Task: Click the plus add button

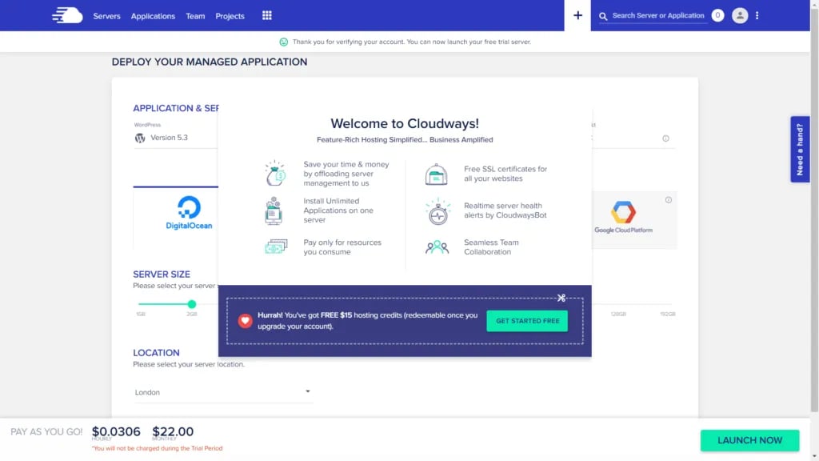Action: coord(577,16)
